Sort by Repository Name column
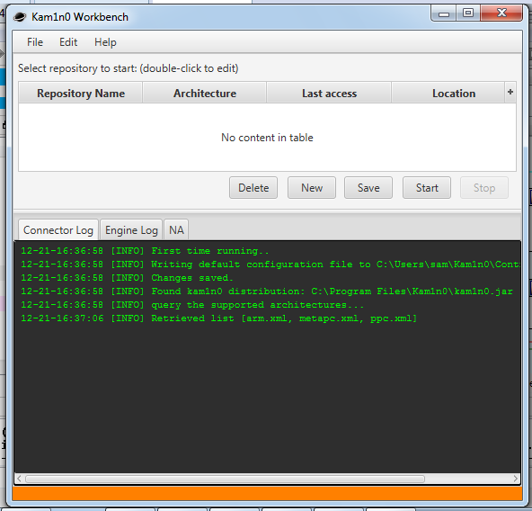 81,93
